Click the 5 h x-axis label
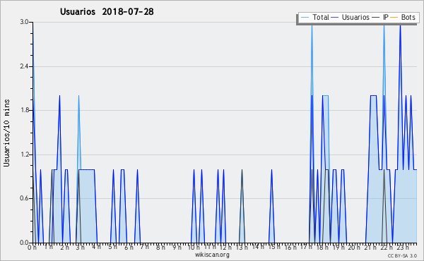This screenshot has width=424, height=261. 112,247
